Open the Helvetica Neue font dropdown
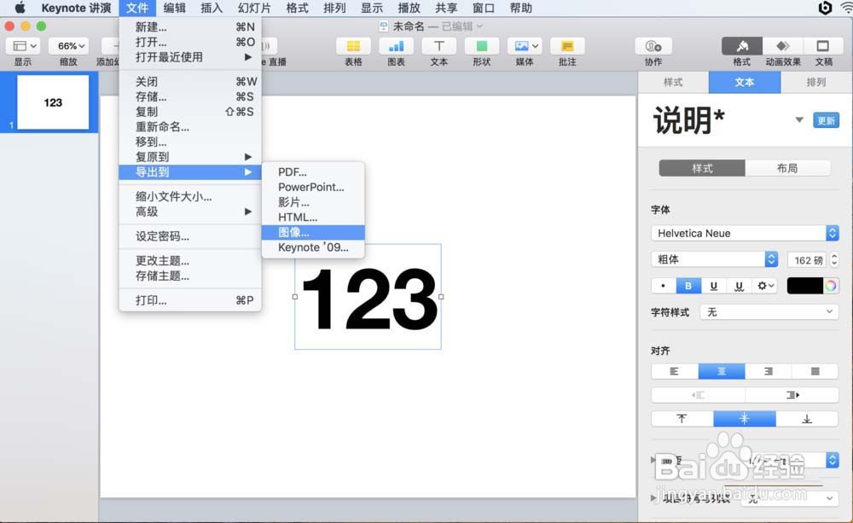This screenshot has height=523, width=853. tap(745, 233)
